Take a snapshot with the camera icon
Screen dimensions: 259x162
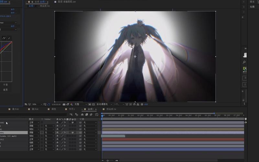tap(64, 104)
